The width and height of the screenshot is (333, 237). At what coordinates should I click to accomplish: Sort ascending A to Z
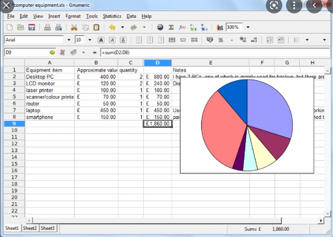pyautogui.click(x=193, y=27)
